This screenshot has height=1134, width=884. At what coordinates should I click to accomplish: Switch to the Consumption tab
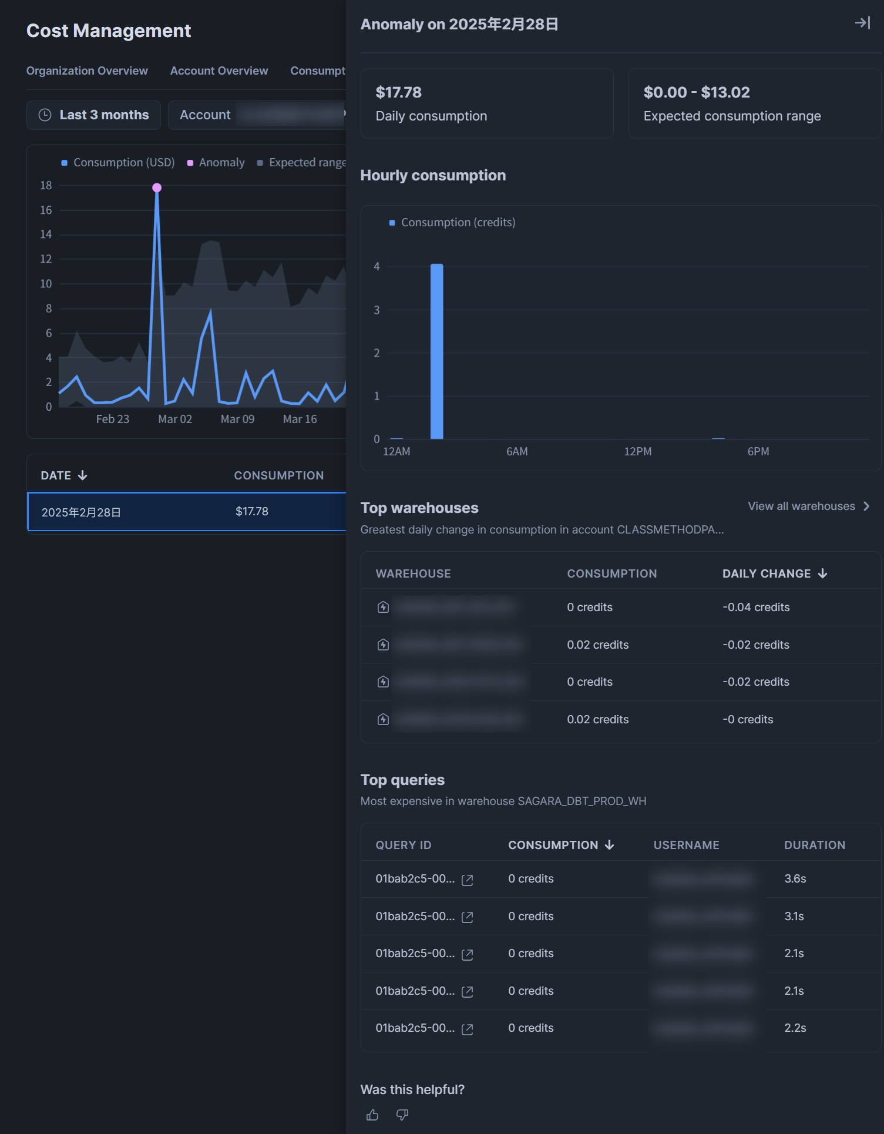click(x=318, y=71)
